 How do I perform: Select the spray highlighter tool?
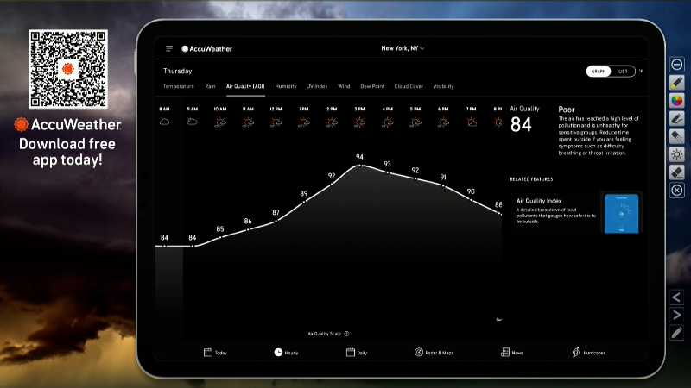(677, 136)
